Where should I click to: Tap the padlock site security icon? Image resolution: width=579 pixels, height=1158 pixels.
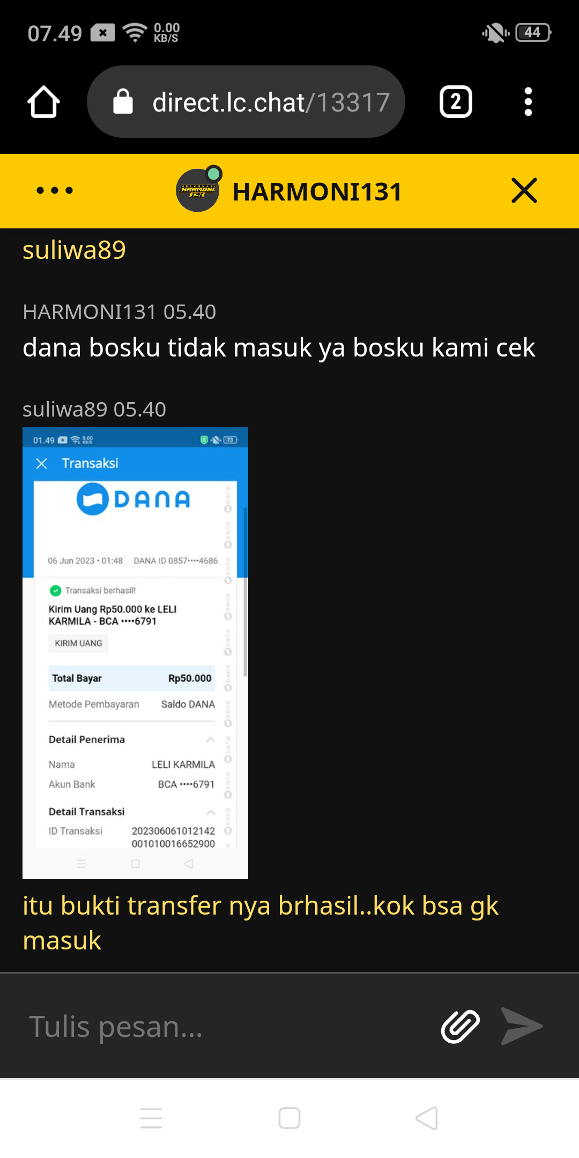coord(123,101)
